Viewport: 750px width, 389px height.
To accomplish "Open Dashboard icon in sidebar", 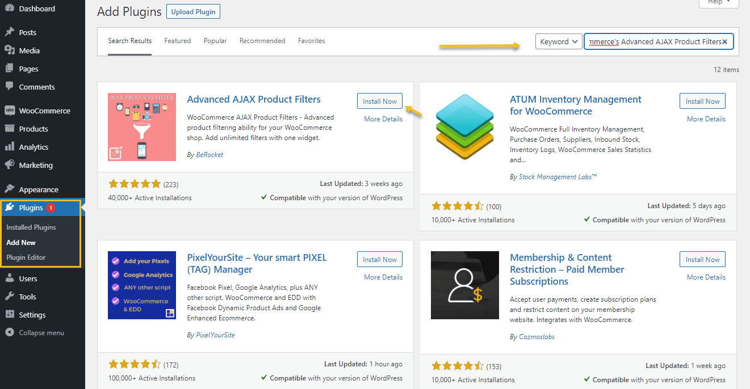I will [x=10, y=9].
